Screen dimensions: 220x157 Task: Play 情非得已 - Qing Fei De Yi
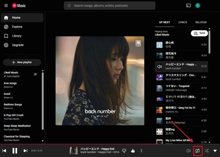pos(182,110)
